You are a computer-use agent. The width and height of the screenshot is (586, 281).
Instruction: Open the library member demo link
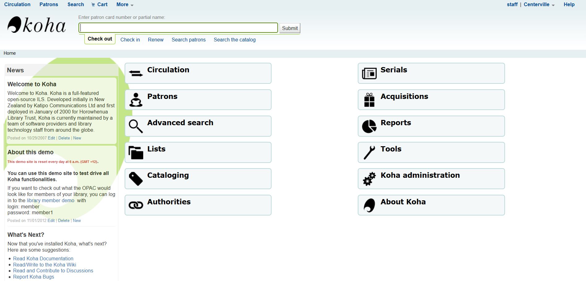[x=49, y=200]
